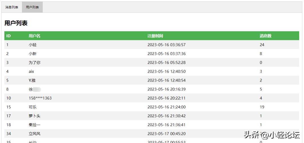Select the 用户列表 tab

[x=32, y=7]
